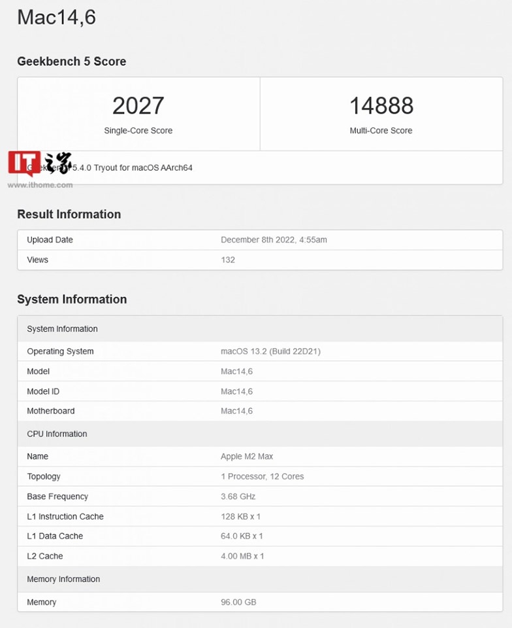Click the System Information table header row
The height and width of the screenshot is (628, 512).
click(x=260, y=329)
